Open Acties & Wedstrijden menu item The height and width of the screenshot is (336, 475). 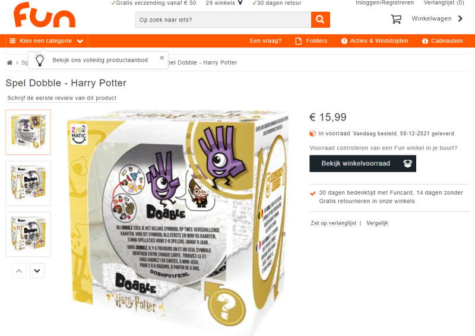(375, 41)
